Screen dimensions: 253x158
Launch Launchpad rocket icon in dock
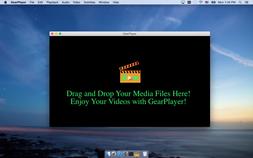pos(114,154)
